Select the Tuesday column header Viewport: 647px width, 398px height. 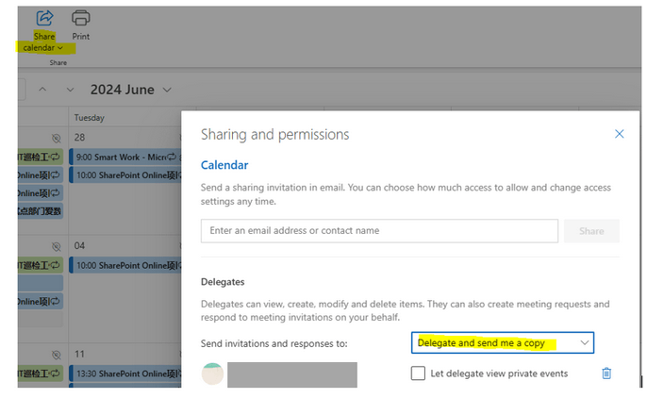click(x=90, y=118)
